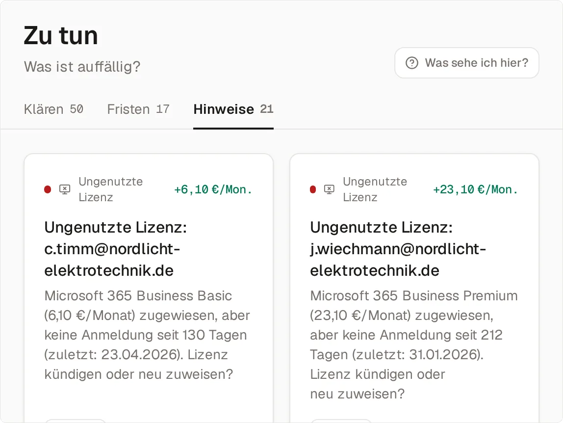
Task: Click the Microsoft 365 Business Premium description
Action: [x=413, y=344]
